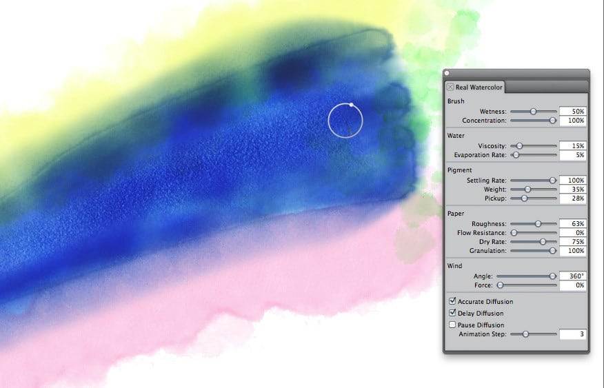
Task: Click the Roughness percentage field
Action: pyautogui.click(x=573, y=224)
